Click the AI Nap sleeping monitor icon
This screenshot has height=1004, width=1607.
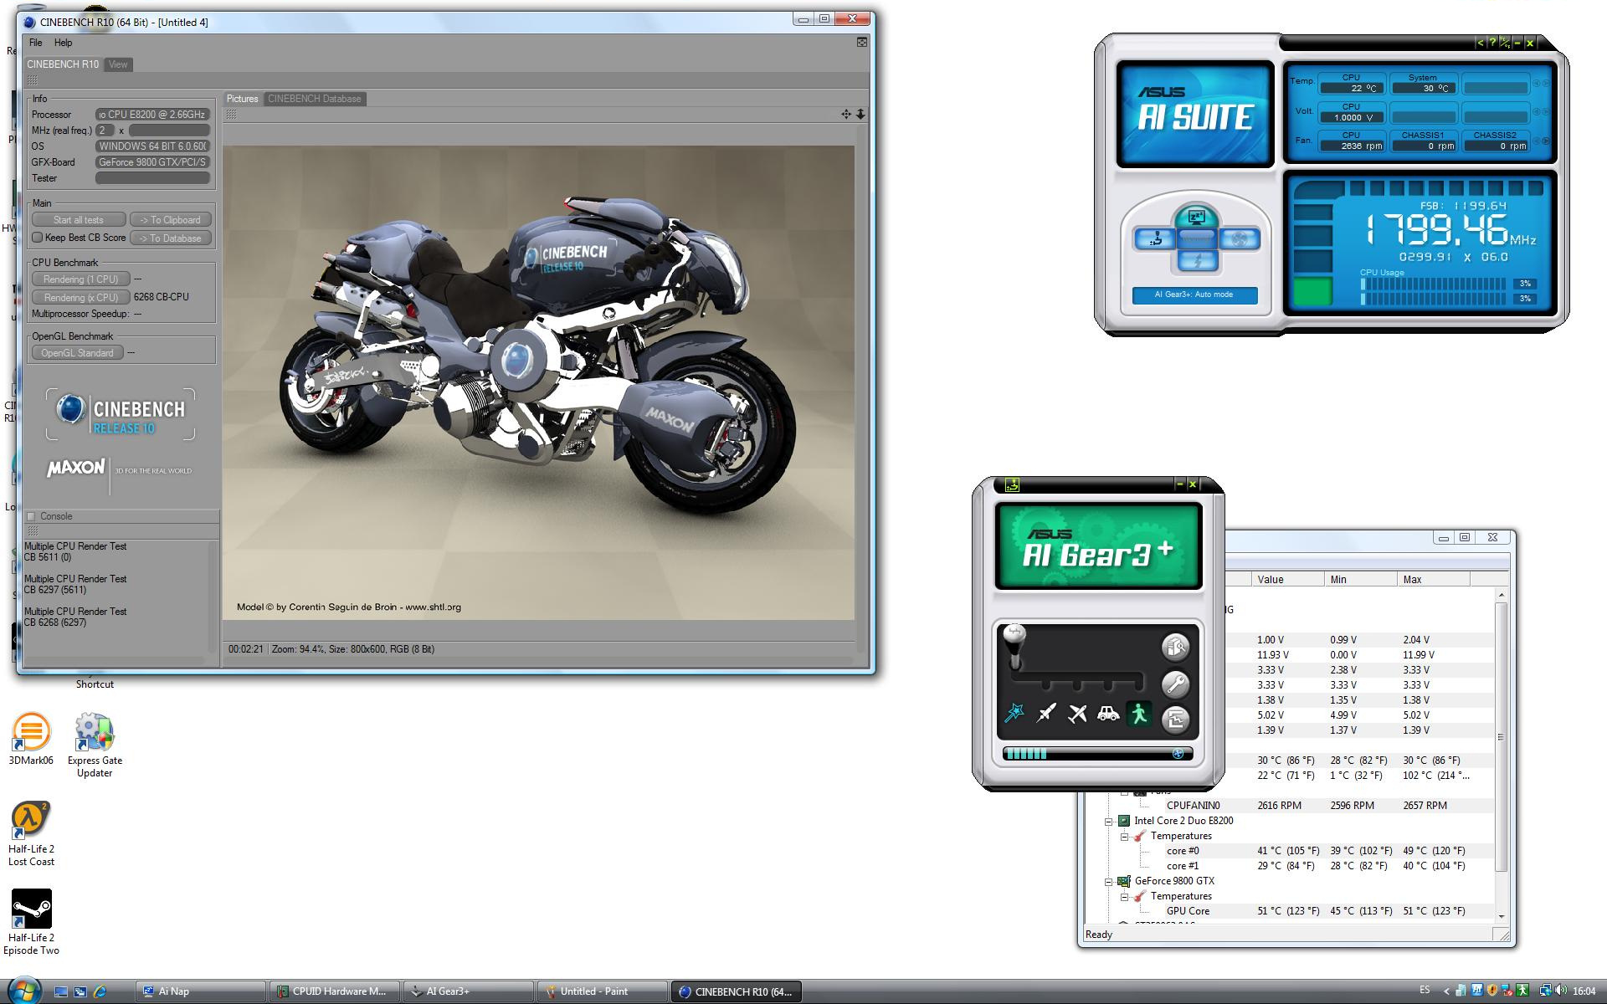click(1196, 218)
